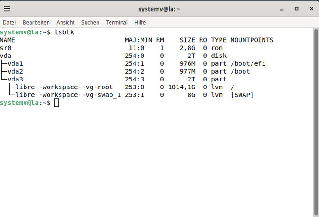Image resolution: width=319 pixels, height=217 pixels.
Task: Open the Bearbeiten menu
Action: [36, 22]
